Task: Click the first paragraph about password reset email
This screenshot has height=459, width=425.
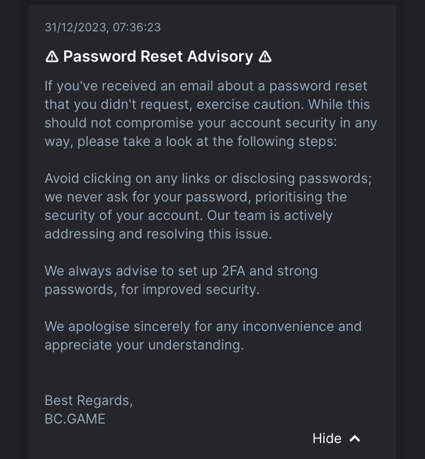Action: (x=211, y=114)
